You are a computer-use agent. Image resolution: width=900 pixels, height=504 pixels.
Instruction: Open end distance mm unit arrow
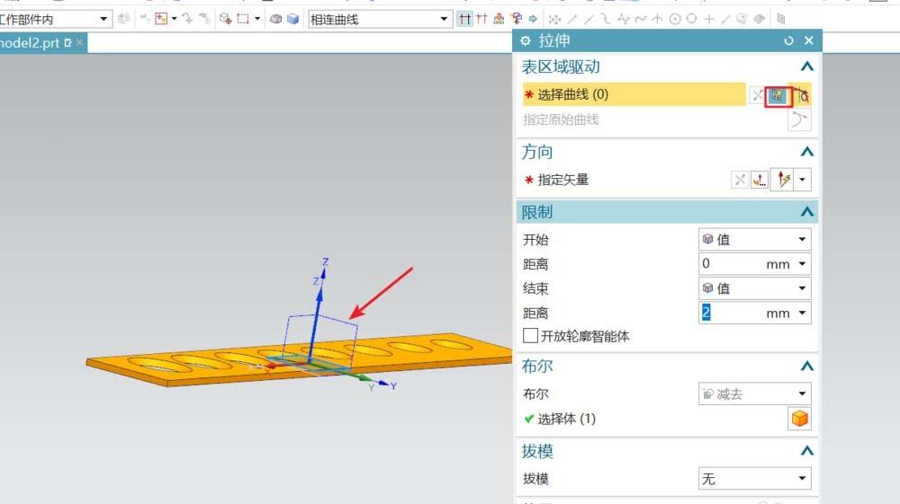802,313
